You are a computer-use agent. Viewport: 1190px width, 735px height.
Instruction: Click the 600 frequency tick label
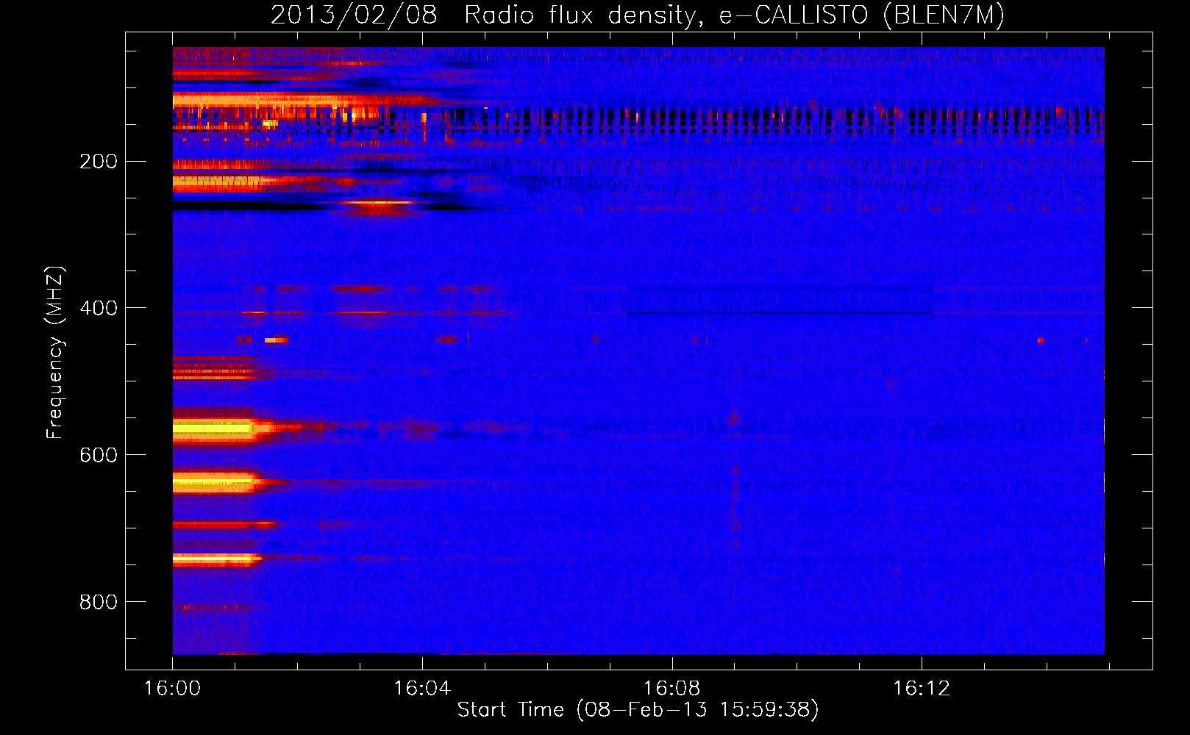[99, 455]
